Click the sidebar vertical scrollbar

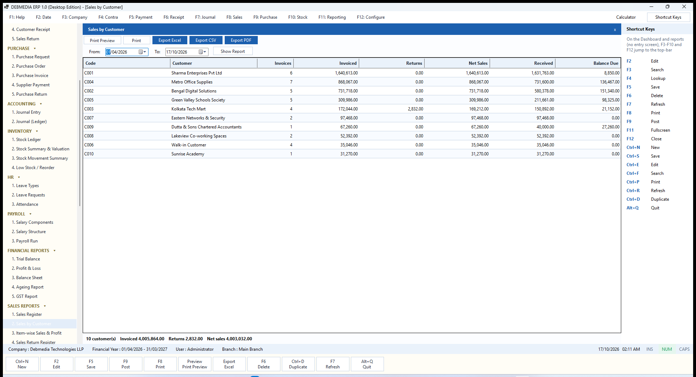tap(79, 143)
